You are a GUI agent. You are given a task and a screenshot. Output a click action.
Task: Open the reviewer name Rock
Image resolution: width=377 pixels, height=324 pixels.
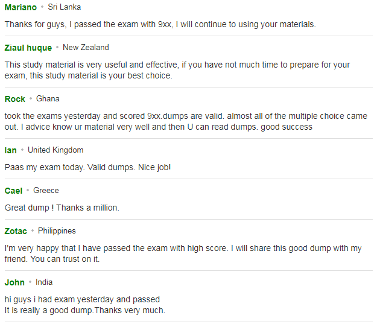(x=15, y=99)
